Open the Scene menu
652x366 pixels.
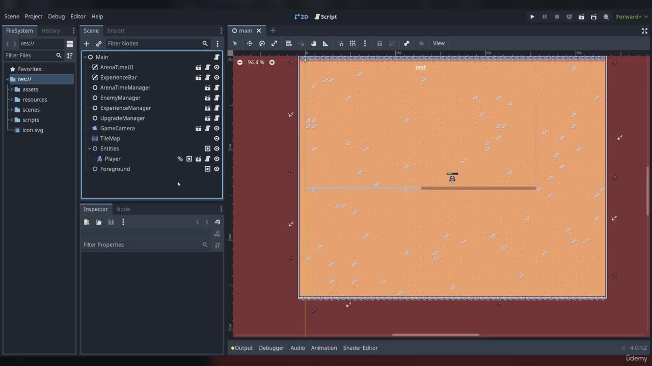[x=12, y=16]
